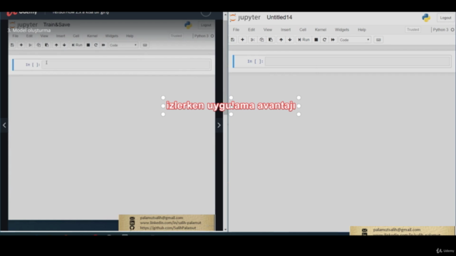Open Help menu in Train&Save notebook

130,36
